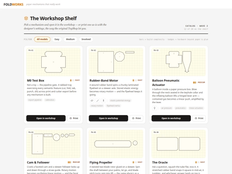Click the Rubber-Band Motor title
The width and height of the screenshot is (232, 174).
click(x=104, y=81)
